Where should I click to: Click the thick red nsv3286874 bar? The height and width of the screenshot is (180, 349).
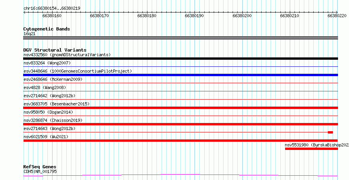point(180,124)
